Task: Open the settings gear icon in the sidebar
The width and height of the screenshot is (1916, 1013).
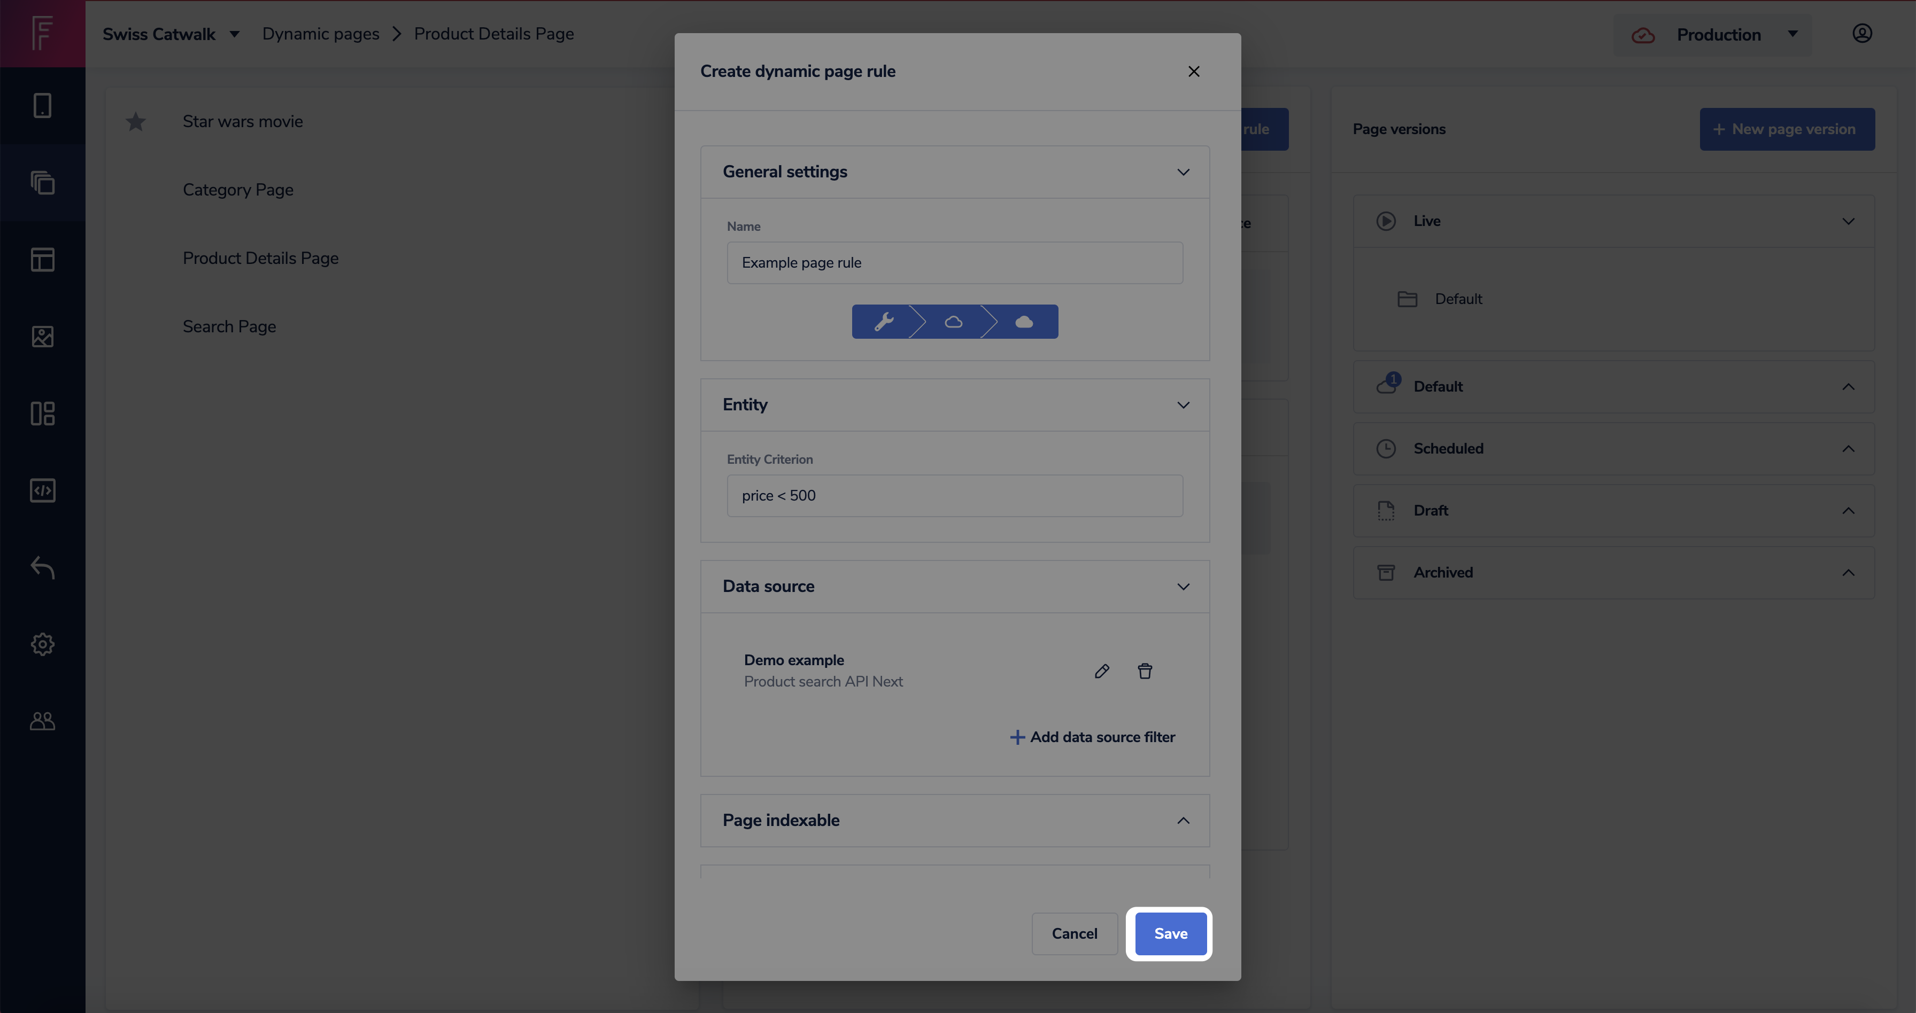Action: pyautogui.click(x=42, y=644)
